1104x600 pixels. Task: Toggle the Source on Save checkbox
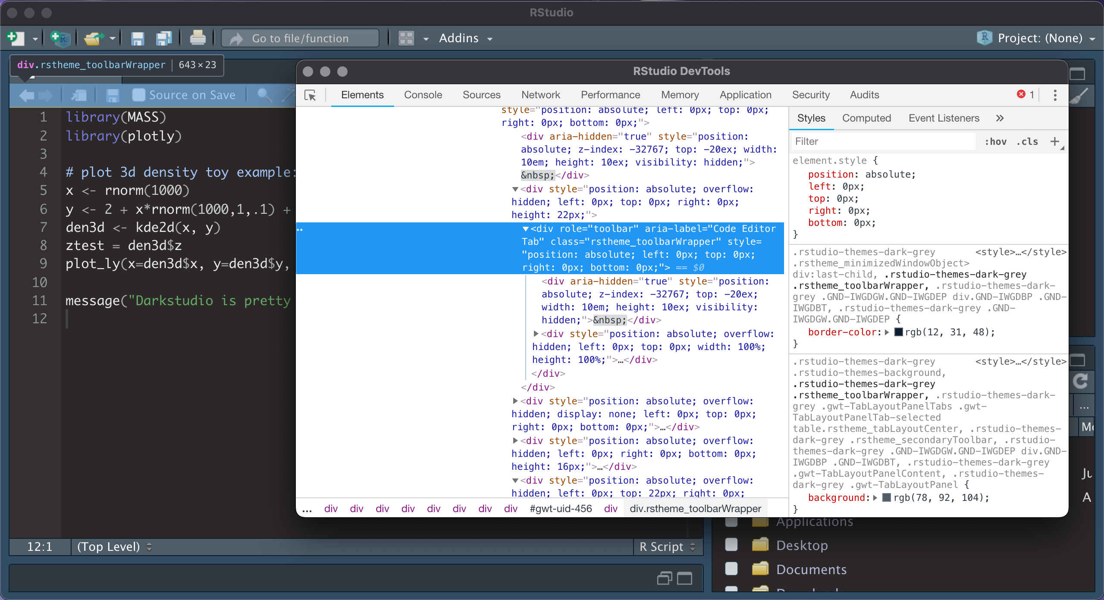[x=138, y=95]
